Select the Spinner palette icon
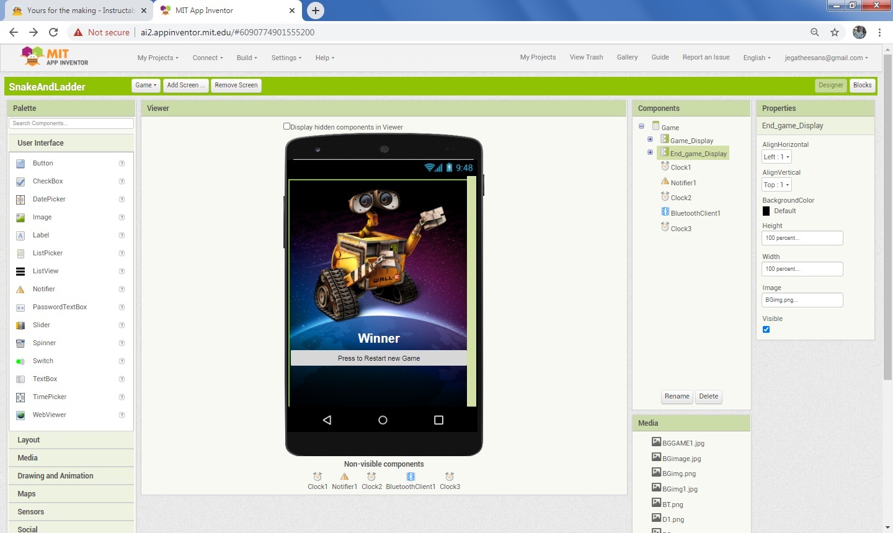This screenshot has width=893, height=533. point(20,343)
